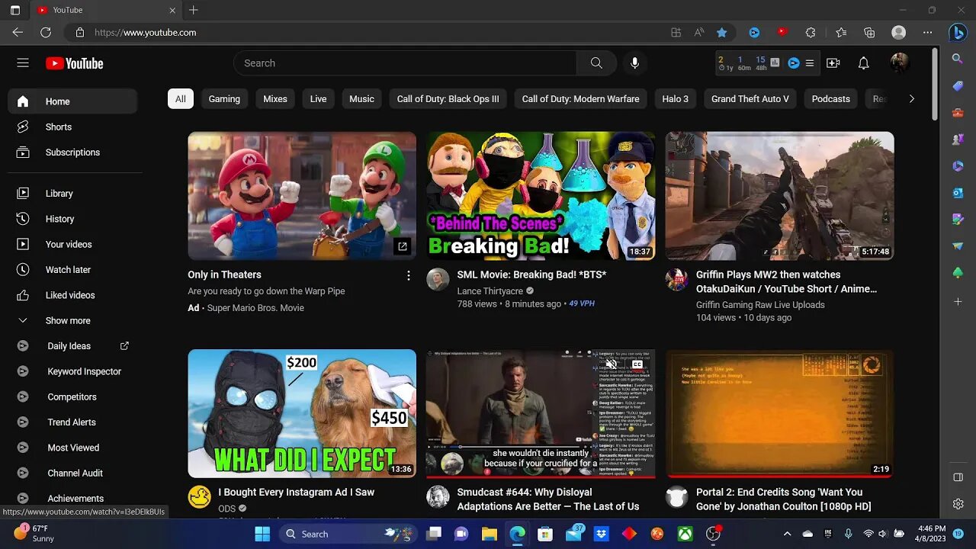Screen dimensions: 976x549
Task: Open the YouTube hamburger guide menu
Action: 23,63
